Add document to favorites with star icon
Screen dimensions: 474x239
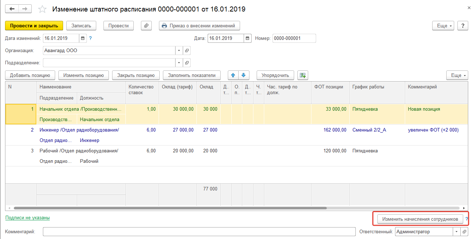coord(43,9)
